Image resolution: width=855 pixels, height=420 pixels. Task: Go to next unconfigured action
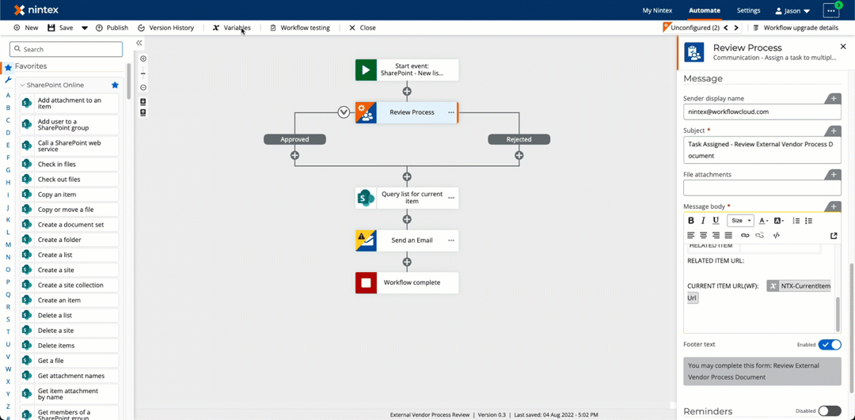pyautogui.click(x=736, y=28)
